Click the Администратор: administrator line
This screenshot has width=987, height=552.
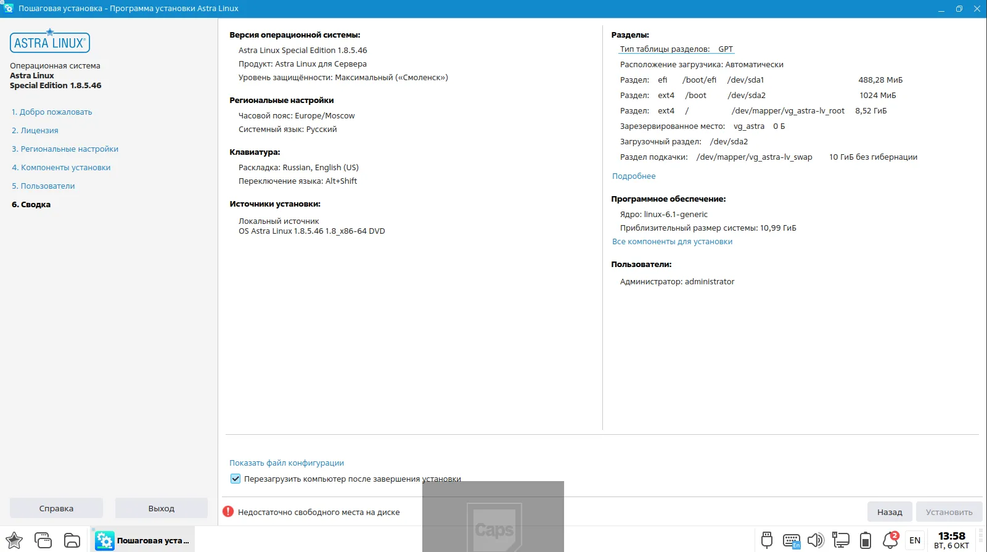[x=677, y=281]
